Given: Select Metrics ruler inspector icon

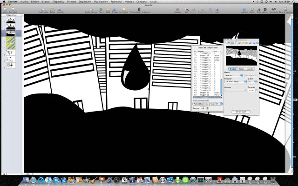Looking at the screenshot, I should click(243, 43).
